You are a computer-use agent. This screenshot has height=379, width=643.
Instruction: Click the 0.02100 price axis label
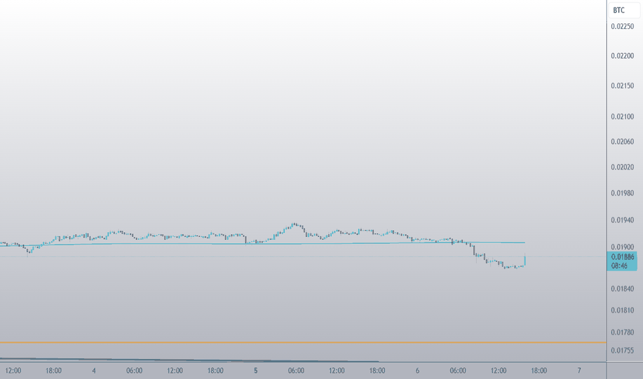(622, 116)
